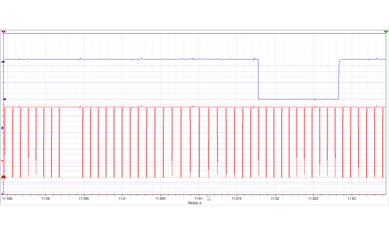
Task: Click the 11.625 time axis label
Action: coord(313,199)
